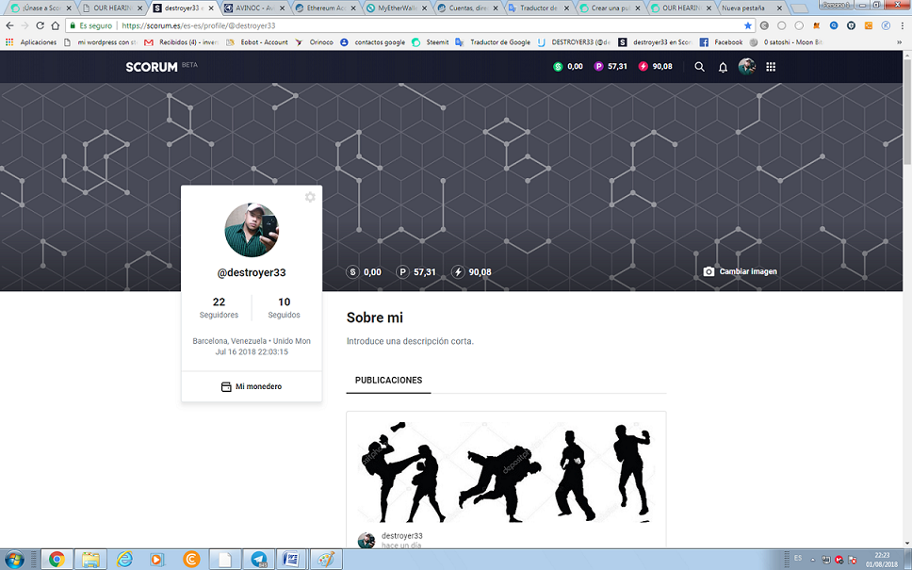The height and width of the screenshot is (570, 912).
Task: Switch to the MyEtherWallet browser tab
Action: click(x=394, y=6)
